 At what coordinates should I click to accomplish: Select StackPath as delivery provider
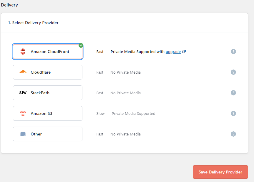coord(48,93)
